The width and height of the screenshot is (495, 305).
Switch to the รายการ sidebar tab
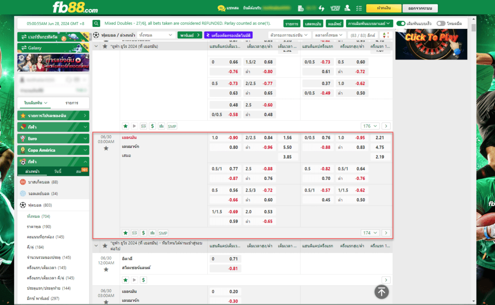72,103
